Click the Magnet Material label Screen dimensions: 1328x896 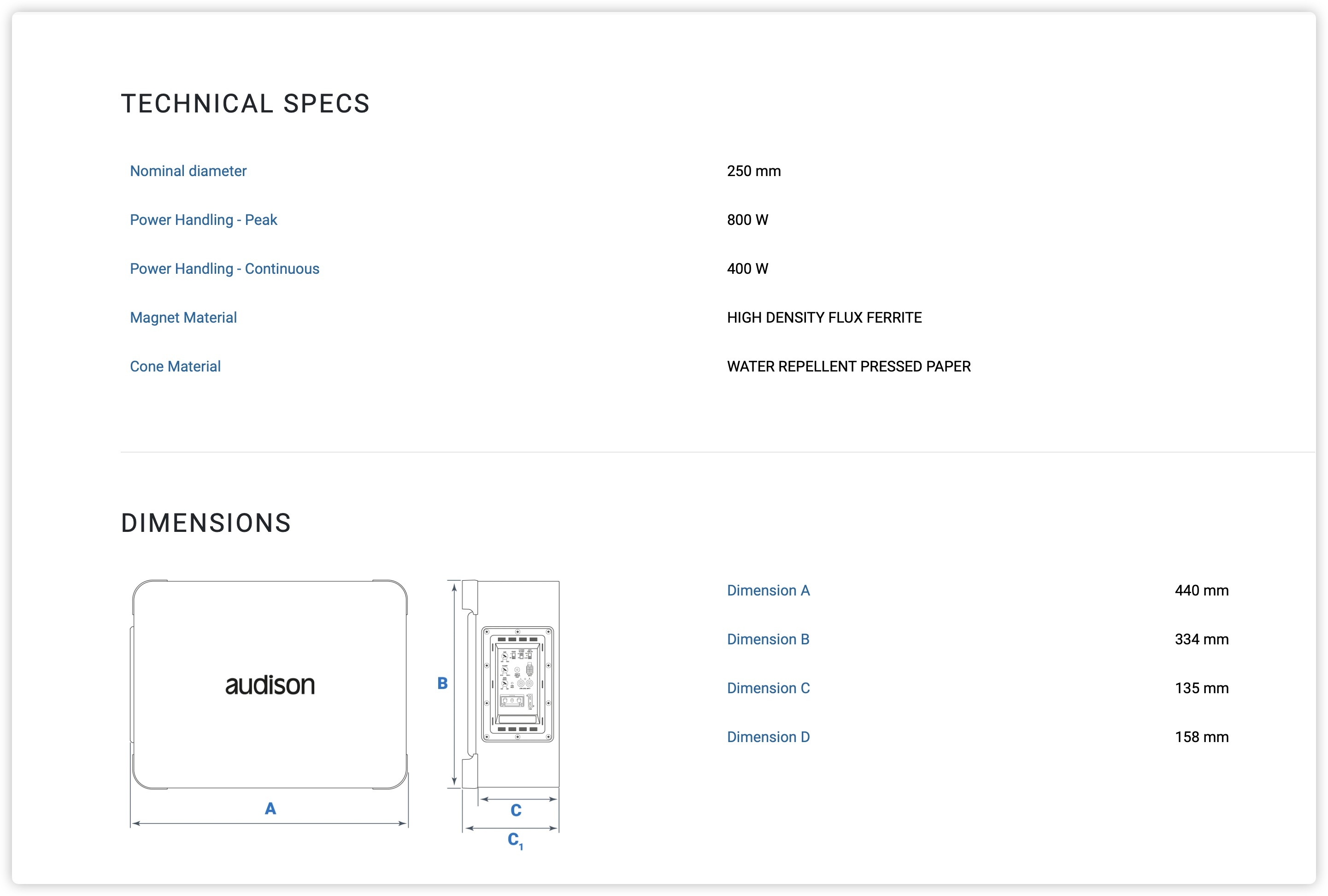coord(183,318)
